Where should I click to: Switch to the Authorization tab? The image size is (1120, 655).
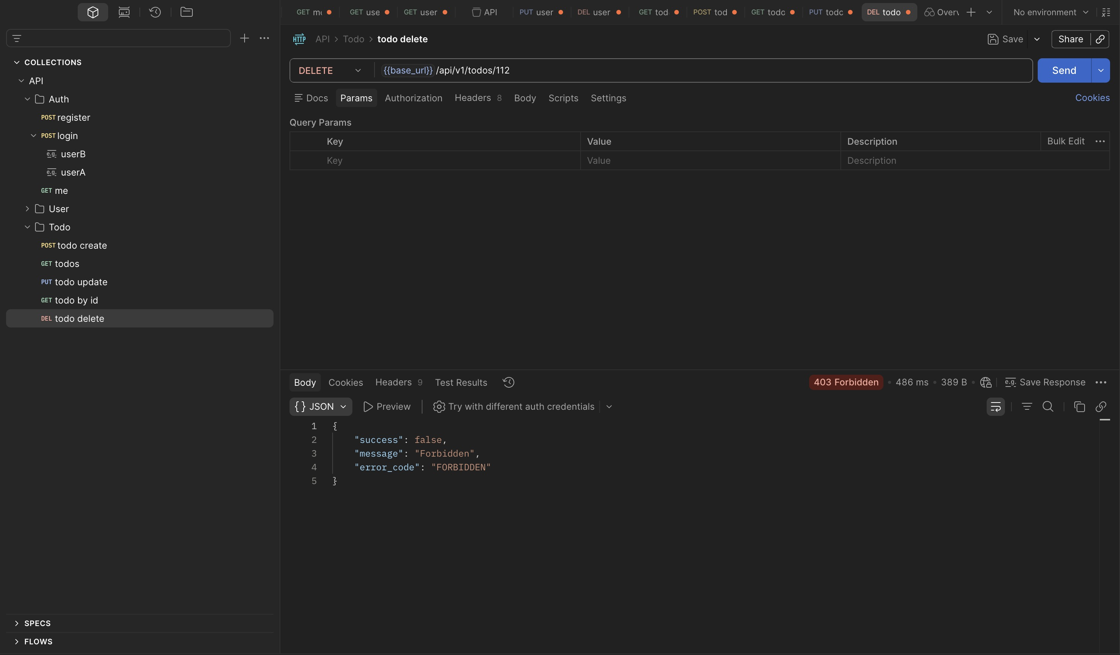tap(413, 98)
